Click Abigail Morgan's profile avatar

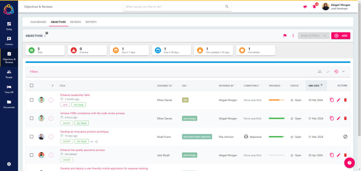[325, 7]
